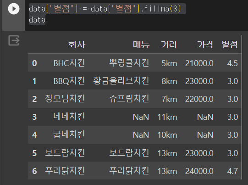
Task: Click the 뿌링클치킨 menu cell
Action: [x=129, y=63]
